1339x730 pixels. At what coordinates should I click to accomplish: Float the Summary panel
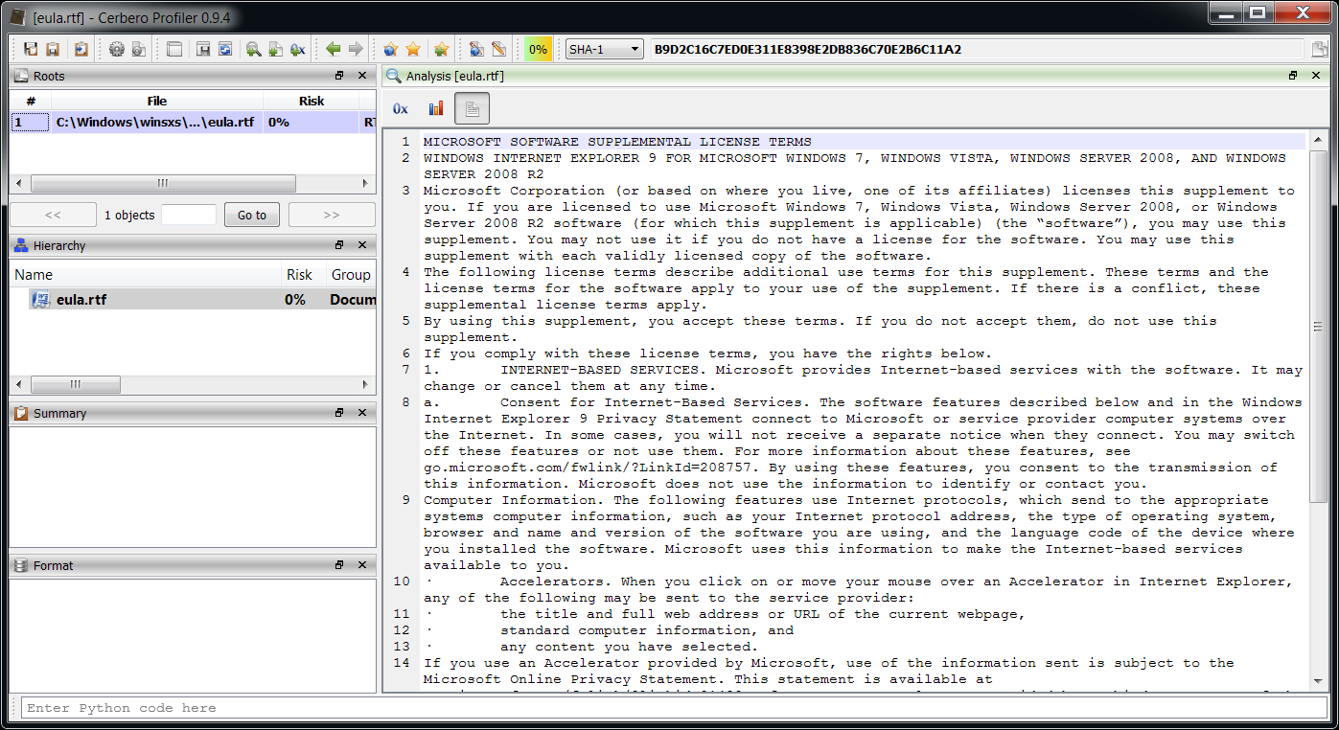tap(339, 413)
